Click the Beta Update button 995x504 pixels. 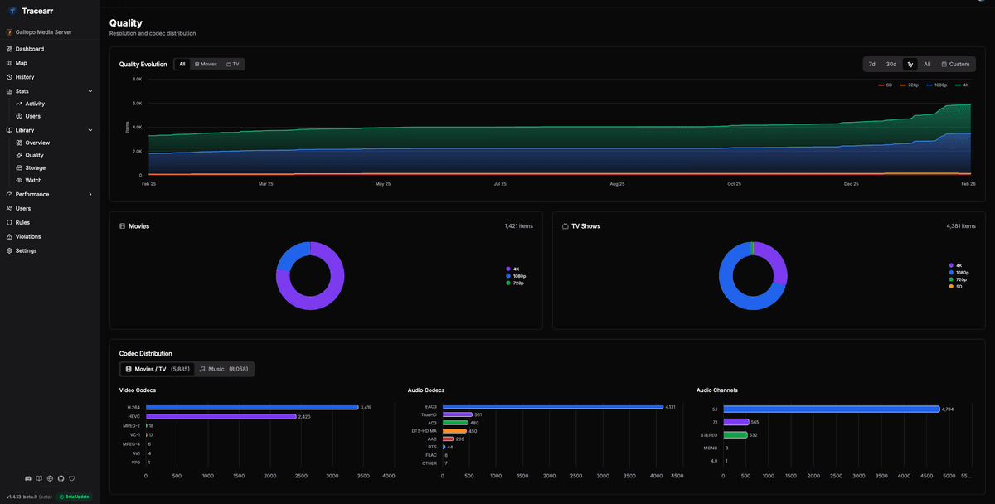74,497
